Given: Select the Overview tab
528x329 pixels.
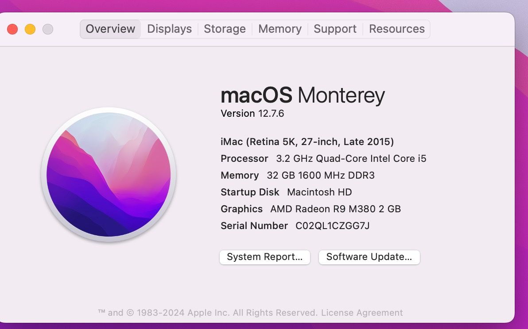Looking at the screenshot, I should click(110, 29).
